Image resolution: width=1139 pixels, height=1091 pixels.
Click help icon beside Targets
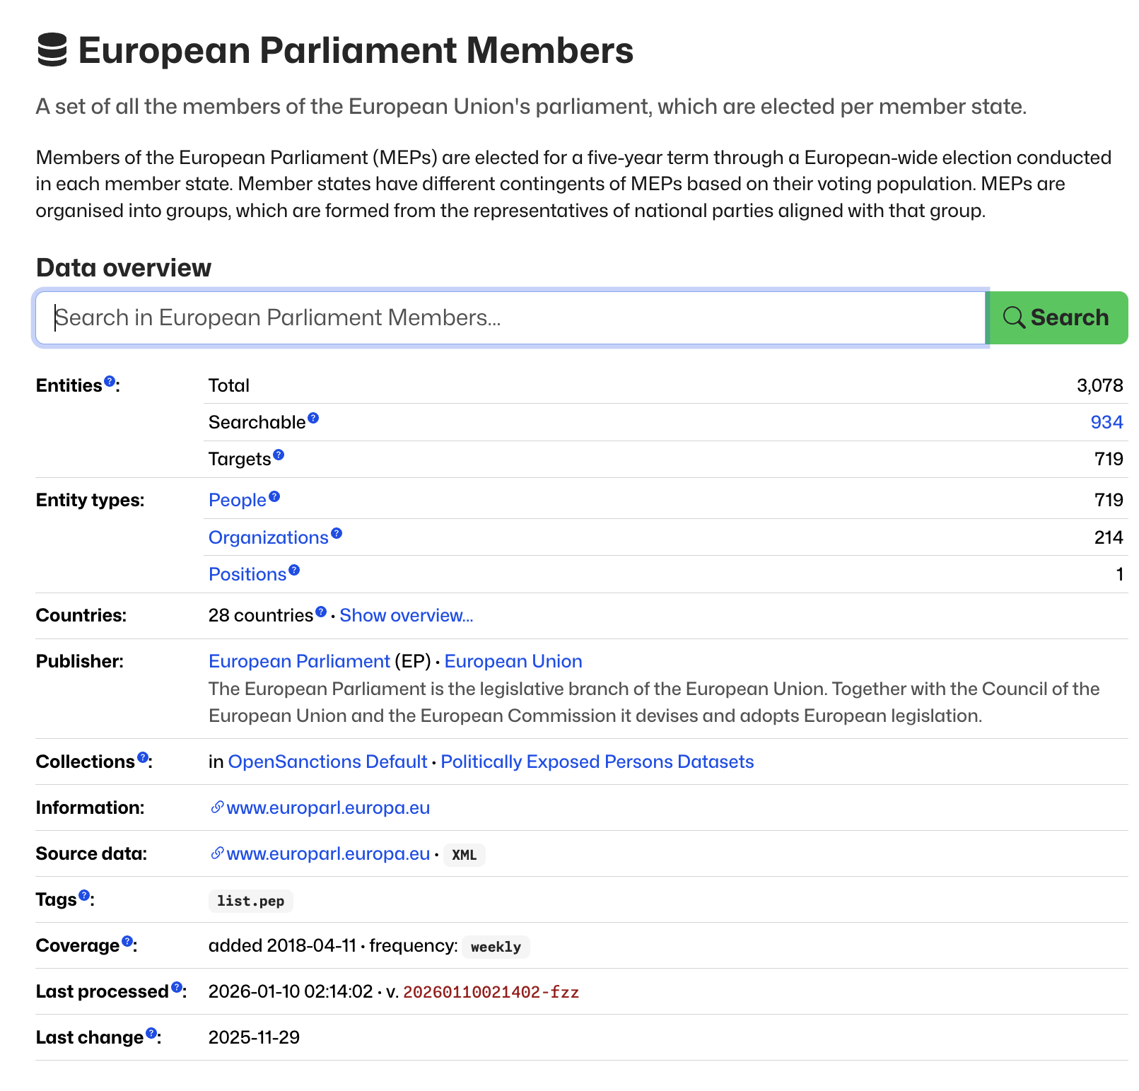279,455
